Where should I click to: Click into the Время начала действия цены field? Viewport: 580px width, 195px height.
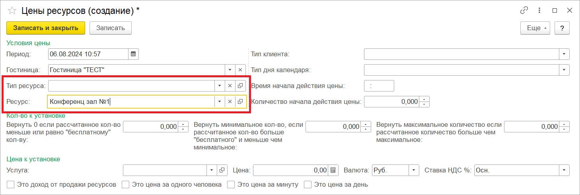click(379, 86)
